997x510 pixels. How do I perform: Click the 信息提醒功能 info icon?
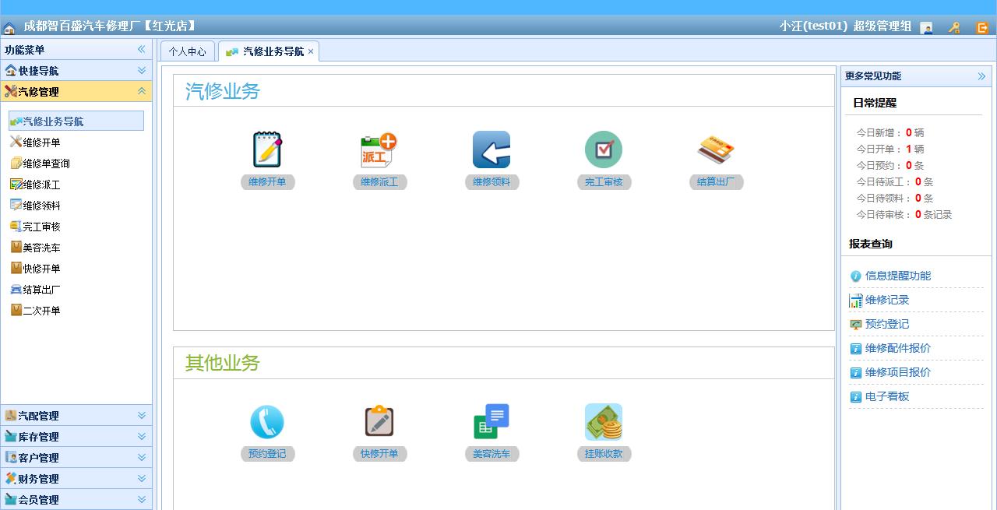point(855,276)
